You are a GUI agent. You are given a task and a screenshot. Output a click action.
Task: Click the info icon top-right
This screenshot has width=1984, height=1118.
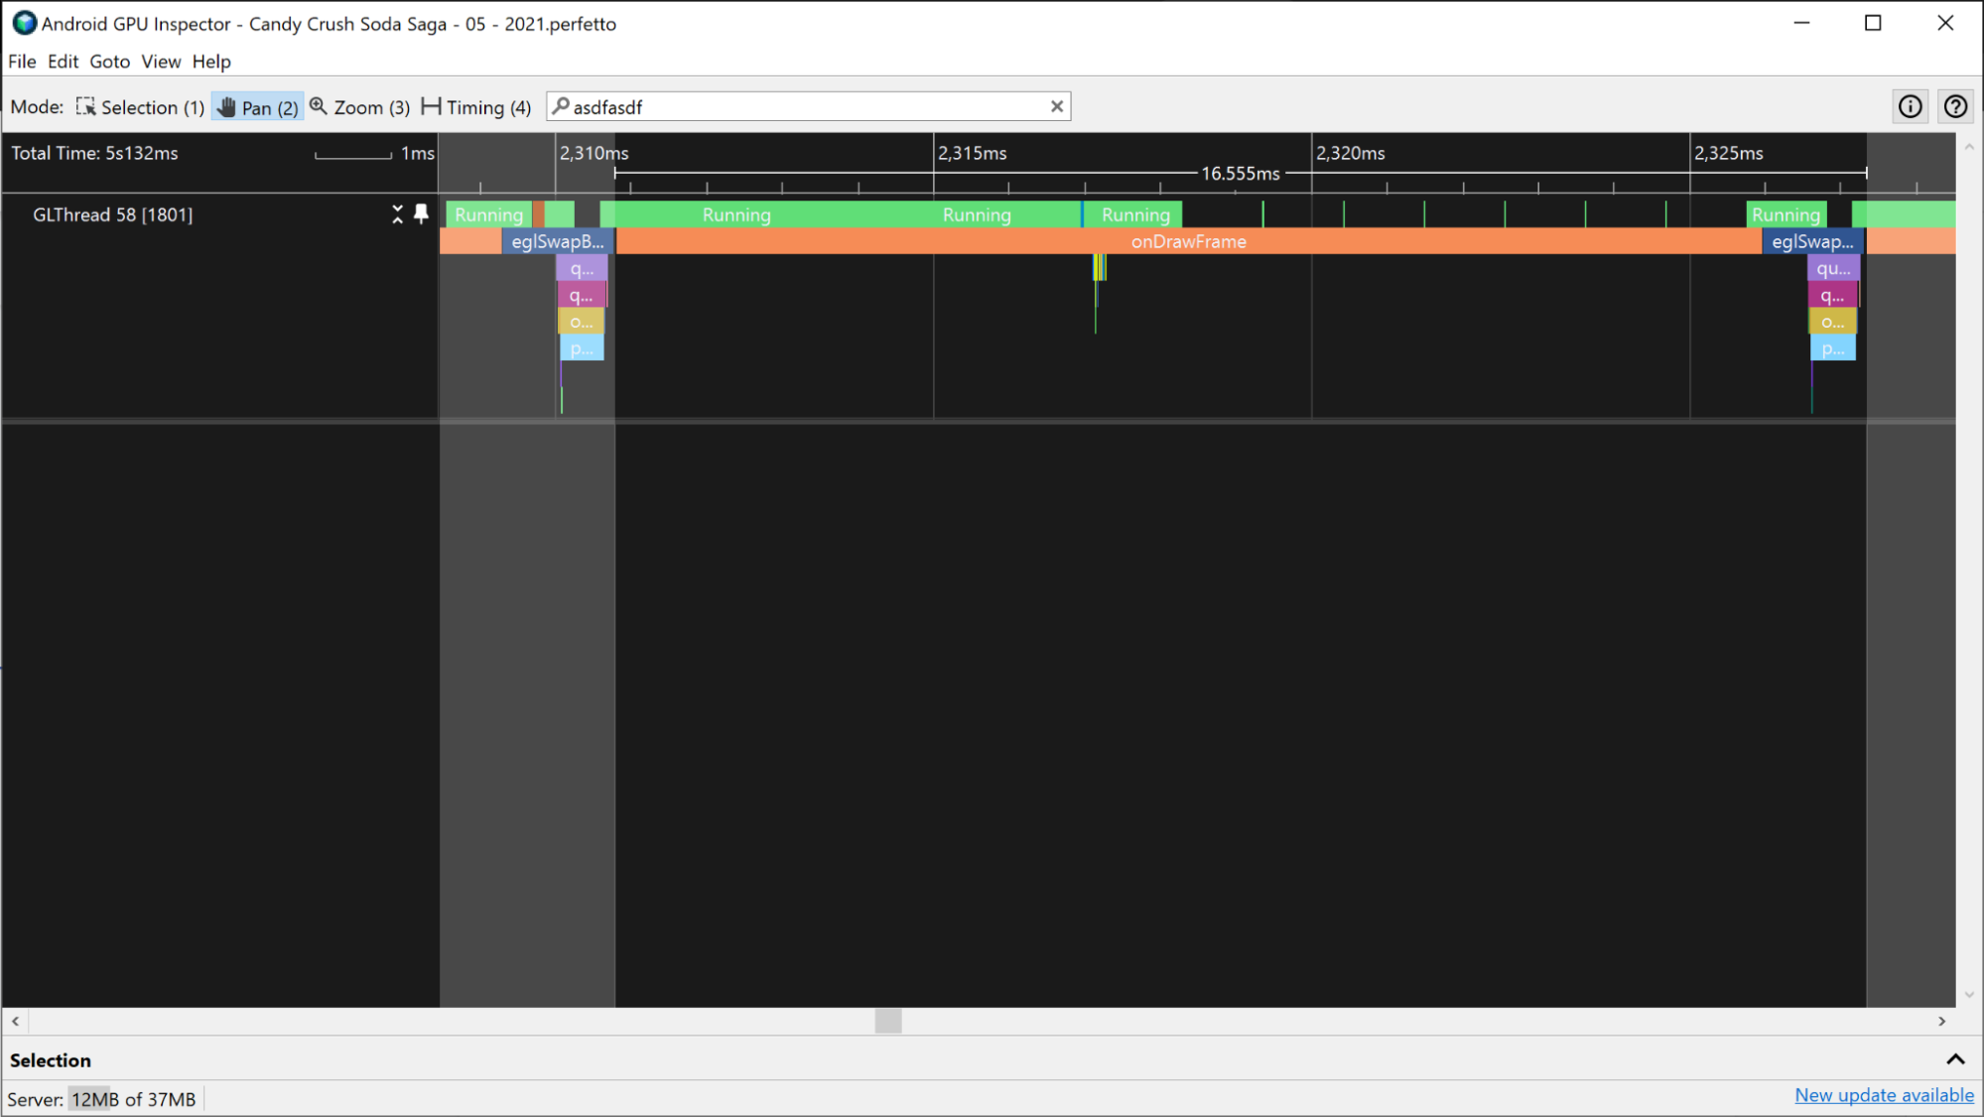(x=1911, y=105)
